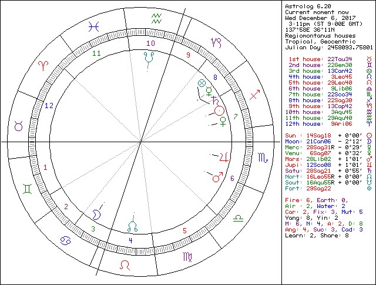Click the Gemini zodiac glyph on wheel

[27, 189]
